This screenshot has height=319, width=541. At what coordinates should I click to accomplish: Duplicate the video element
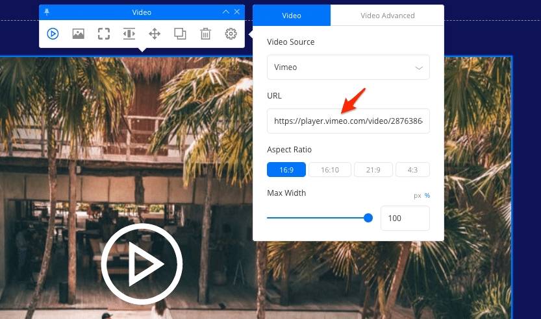pyautogui.click(x=180, y=34)
